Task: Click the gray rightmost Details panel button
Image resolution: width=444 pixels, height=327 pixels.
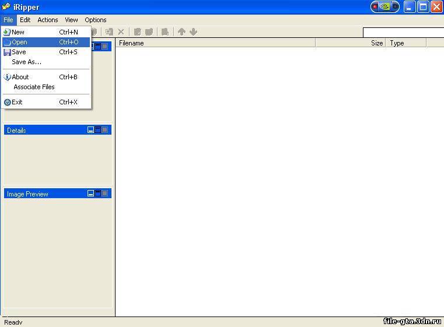Action: pyautogui.click(x=105, y=130)
